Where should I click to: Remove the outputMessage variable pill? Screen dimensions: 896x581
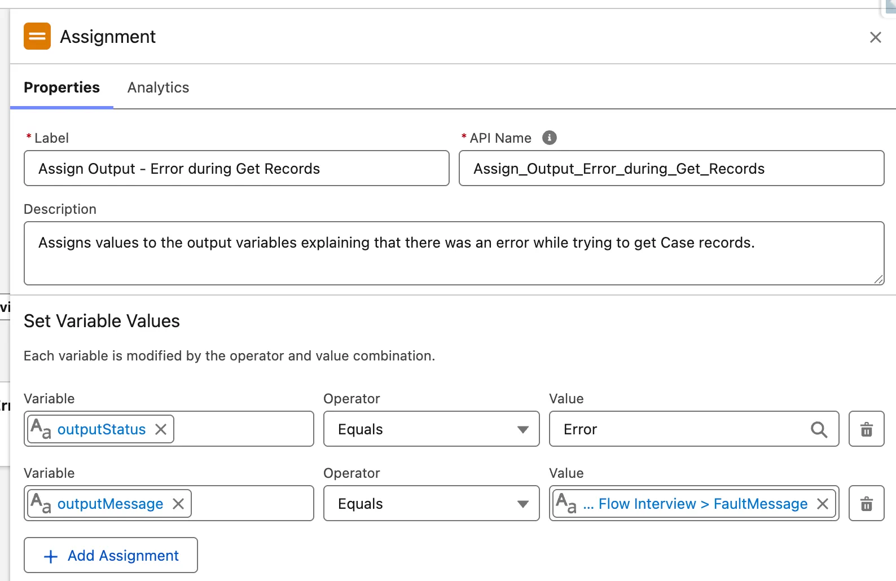click(x=178, y=504)
